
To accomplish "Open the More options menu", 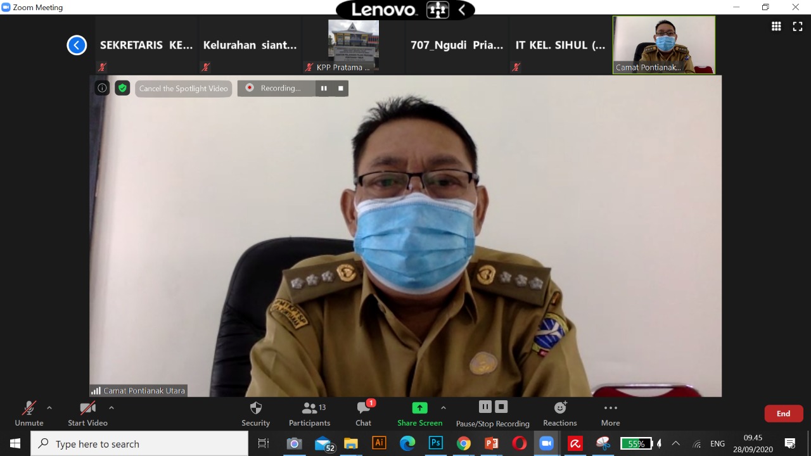I will coord(610,413).
